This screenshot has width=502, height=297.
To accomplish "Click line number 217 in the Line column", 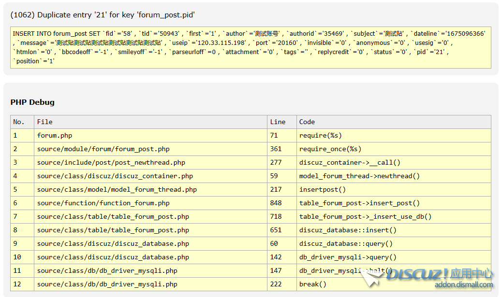I will tap(276, 190).
